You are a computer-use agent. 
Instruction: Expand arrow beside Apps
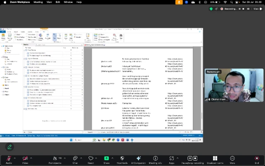click(x=178, y=158)
